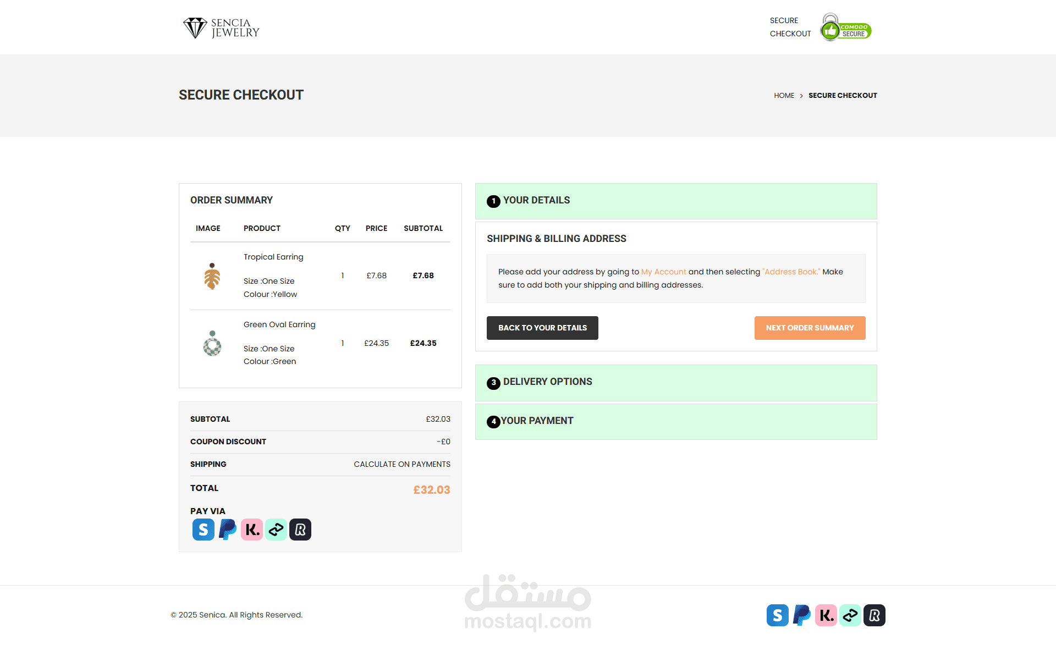Click the Skrill icon under Pay Via

[x=203, y=530]
